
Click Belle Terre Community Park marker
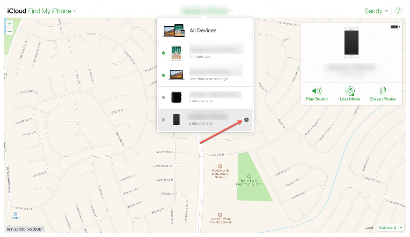point(249,176)
